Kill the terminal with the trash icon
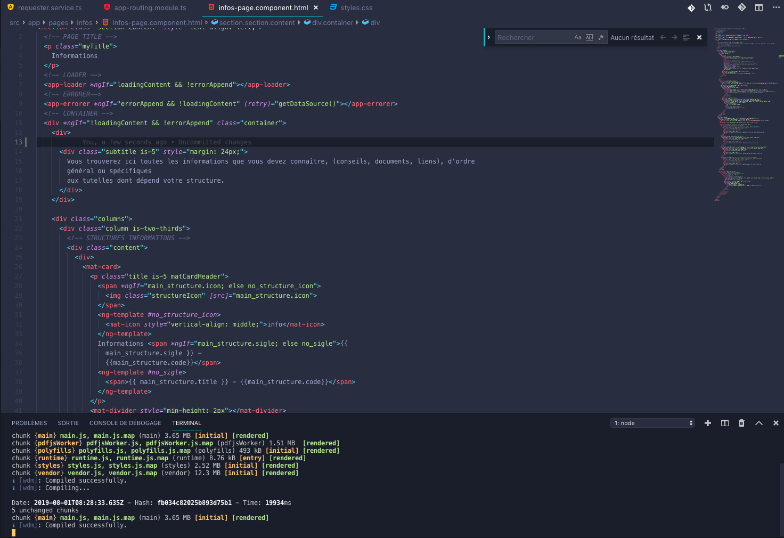784x538 pixels. (x=741, y=423)
